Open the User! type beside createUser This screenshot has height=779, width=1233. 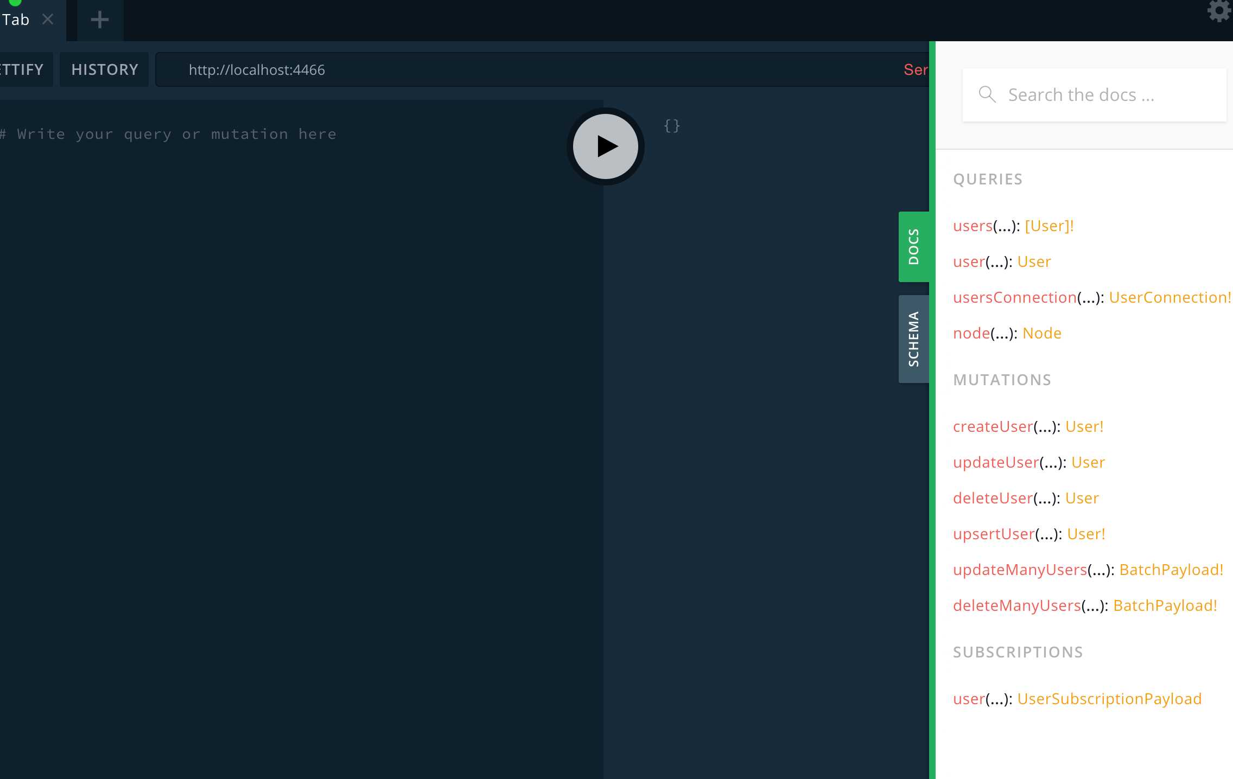coord(1084,426)
